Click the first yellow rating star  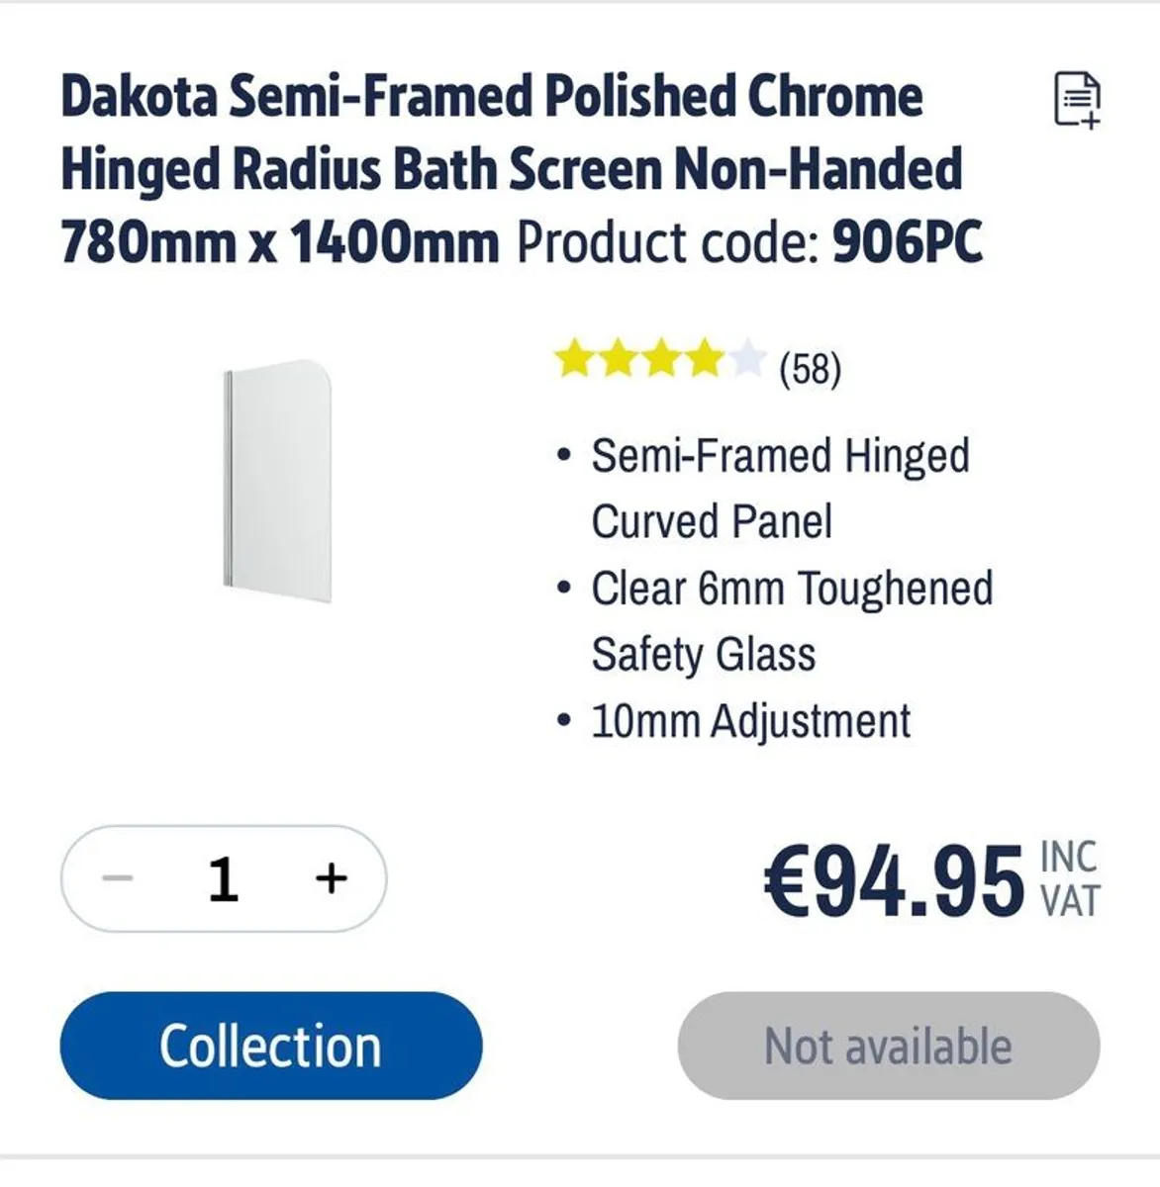[572, 360]
